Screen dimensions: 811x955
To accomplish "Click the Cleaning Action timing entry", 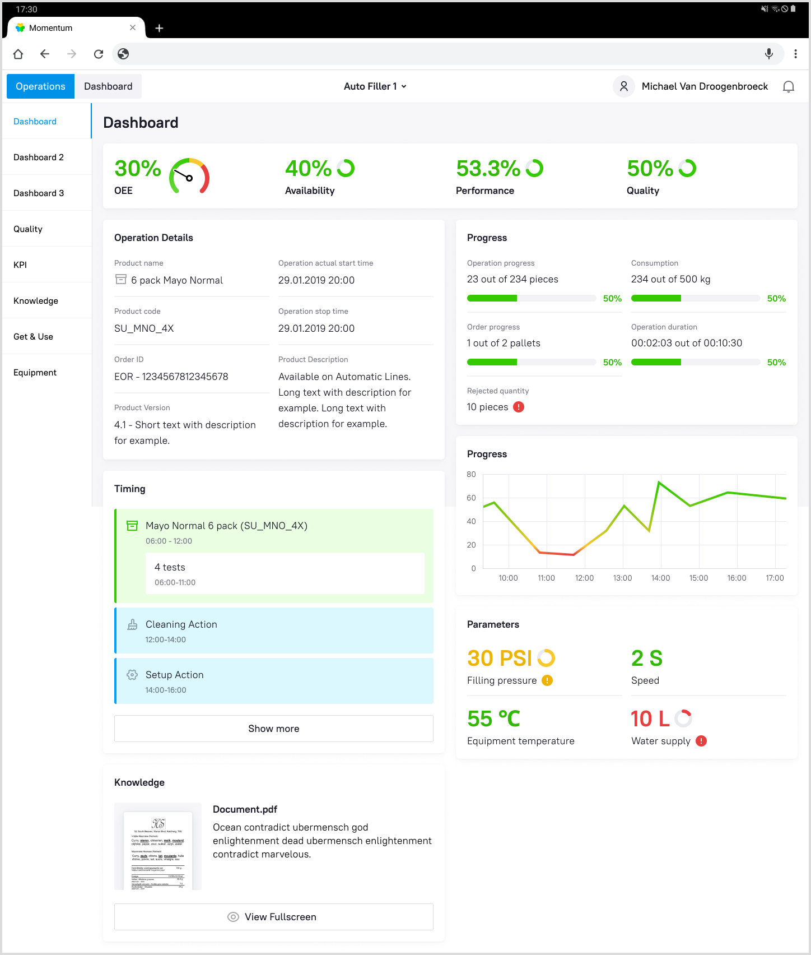I will tap(274, 631).
